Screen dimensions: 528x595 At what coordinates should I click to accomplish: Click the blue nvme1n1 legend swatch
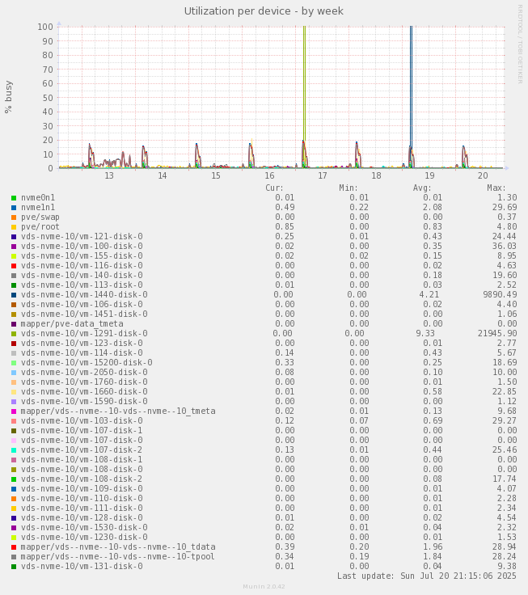coord(14,208)
